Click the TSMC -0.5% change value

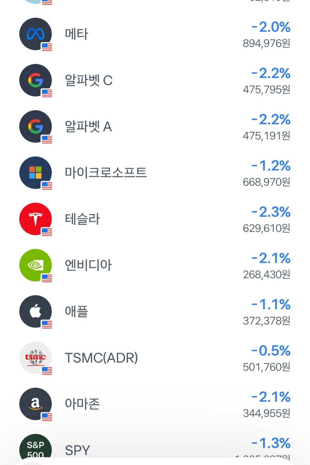pyautogui.click(x=271, y=351)
